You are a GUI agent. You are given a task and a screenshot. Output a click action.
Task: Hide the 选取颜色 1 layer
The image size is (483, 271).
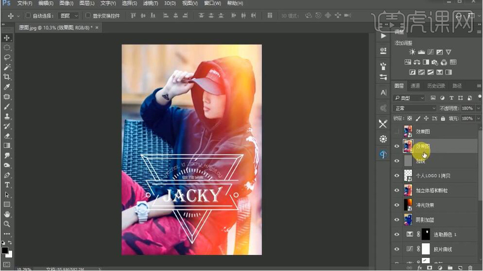397,234
